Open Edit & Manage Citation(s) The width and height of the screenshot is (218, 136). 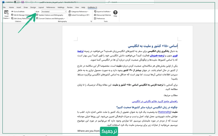[21, 15]
